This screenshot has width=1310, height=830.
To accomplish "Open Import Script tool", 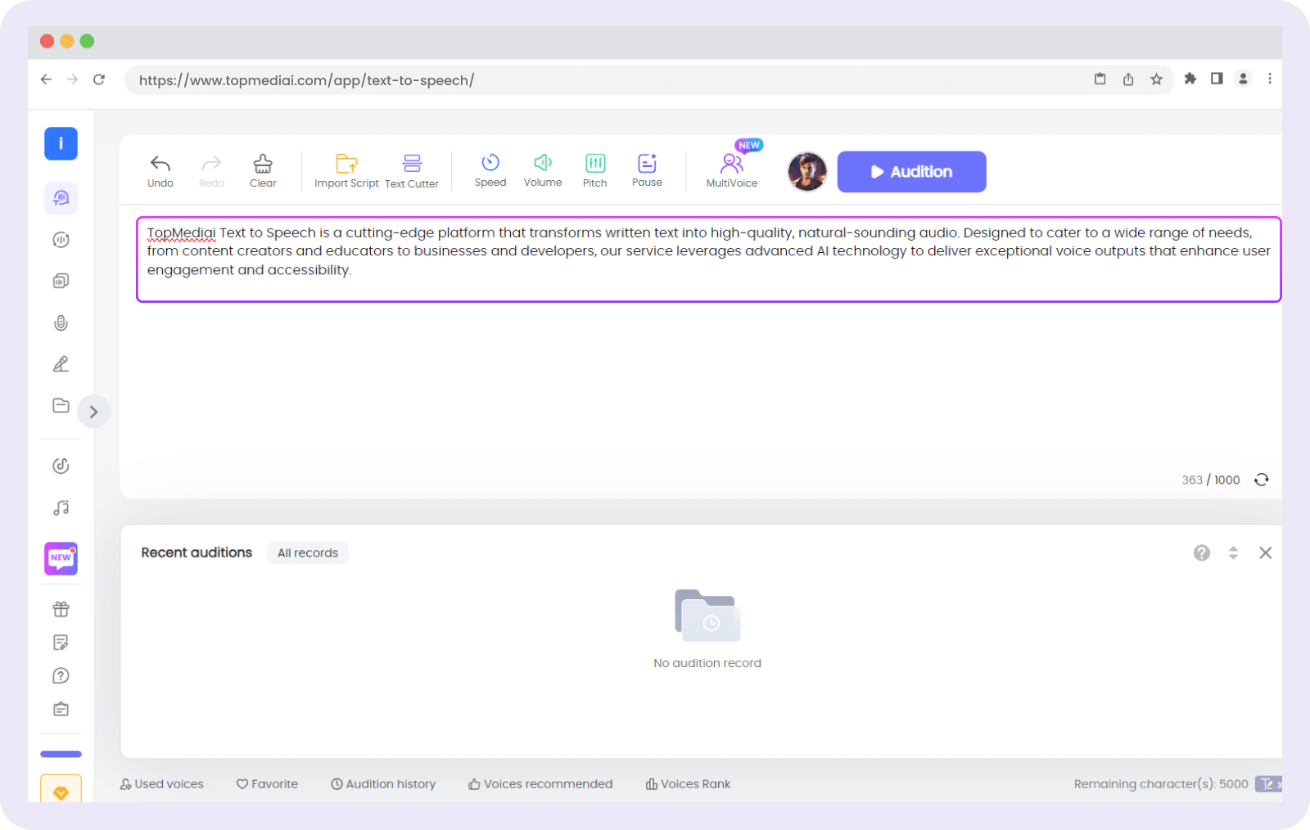I will 346,170.
